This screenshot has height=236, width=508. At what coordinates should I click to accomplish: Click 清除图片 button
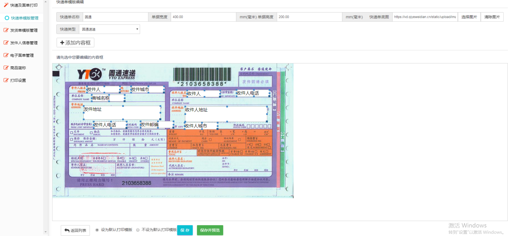[x=492, y=17]
